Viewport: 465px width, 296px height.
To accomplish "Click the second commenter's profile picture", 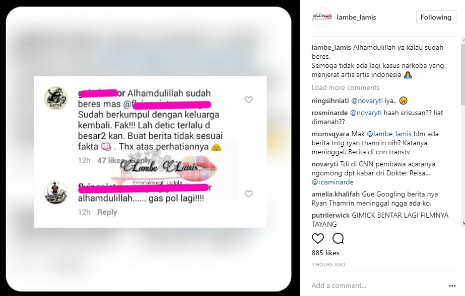I will click(56, 192).
